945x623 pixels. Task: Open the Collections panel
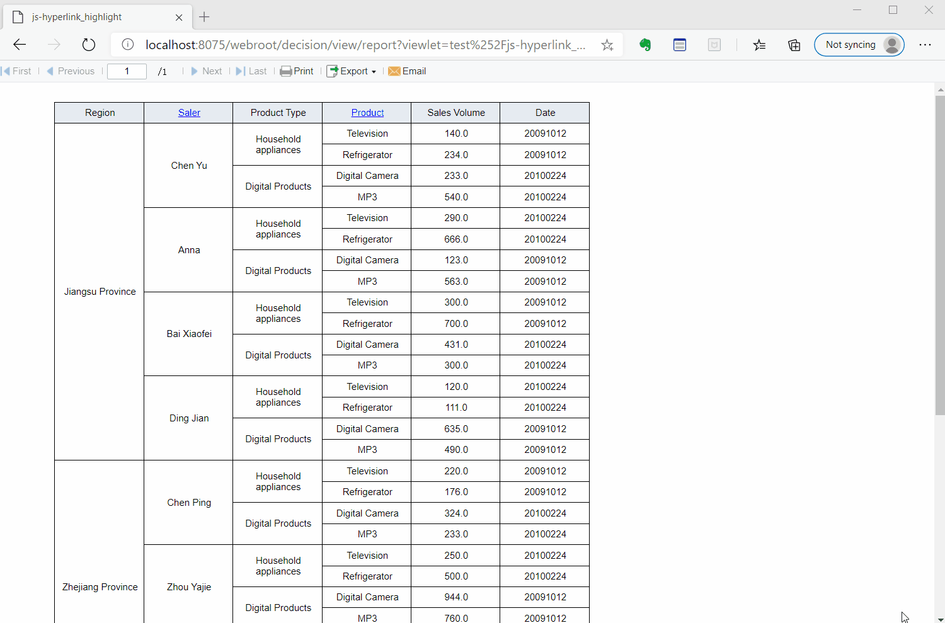pyautogui.click(x=794, y=45)
